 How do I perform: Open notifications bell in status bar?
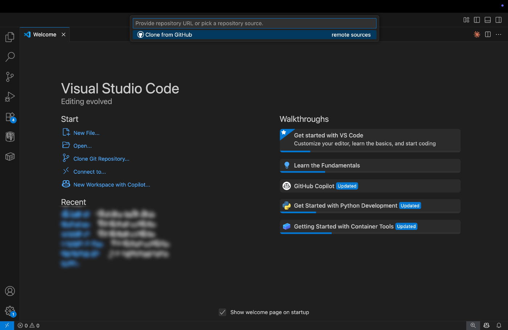499,326
